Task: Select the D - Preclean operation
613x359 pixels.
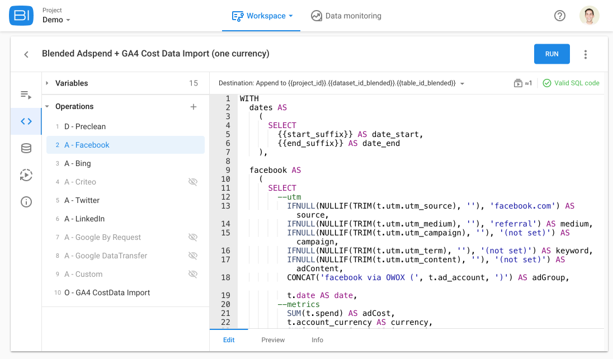Action: pyautogui.click(x=125, y=126)
